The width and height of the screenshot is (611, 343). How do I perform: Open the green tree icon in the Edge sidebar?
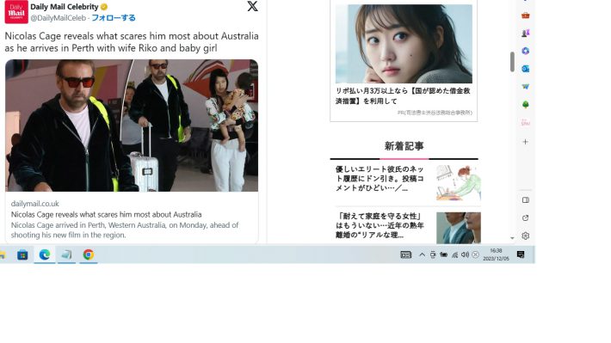coord(525,104)
